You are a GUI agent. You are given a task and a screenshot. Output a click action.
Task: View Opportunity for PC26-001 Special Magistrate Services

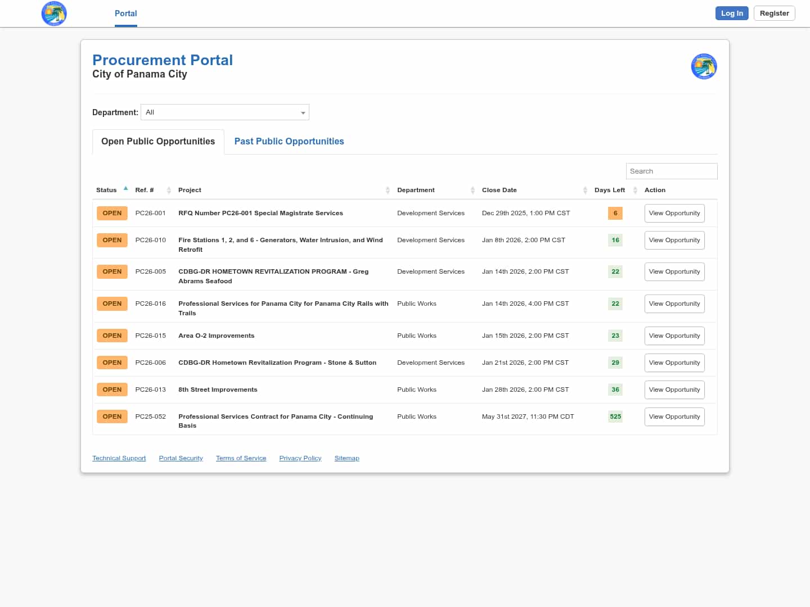coord(674,214)
